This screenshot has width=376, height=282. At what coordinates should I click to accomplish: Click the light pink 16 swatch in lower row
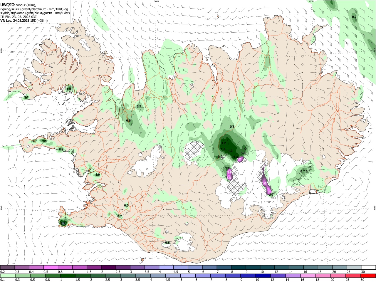tap(308, 276)
